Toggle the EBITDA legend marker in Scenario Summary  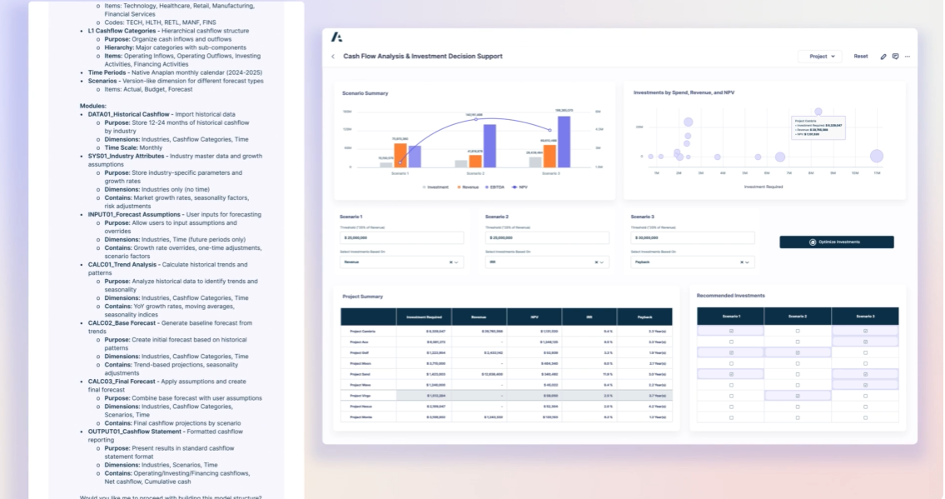[x=487, y=187]
